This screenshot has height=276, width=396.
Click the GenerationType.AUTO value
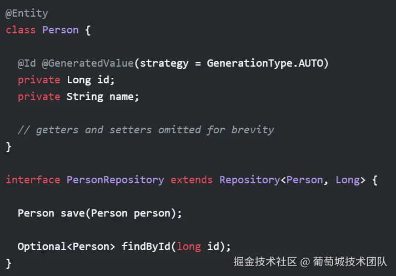268,63
